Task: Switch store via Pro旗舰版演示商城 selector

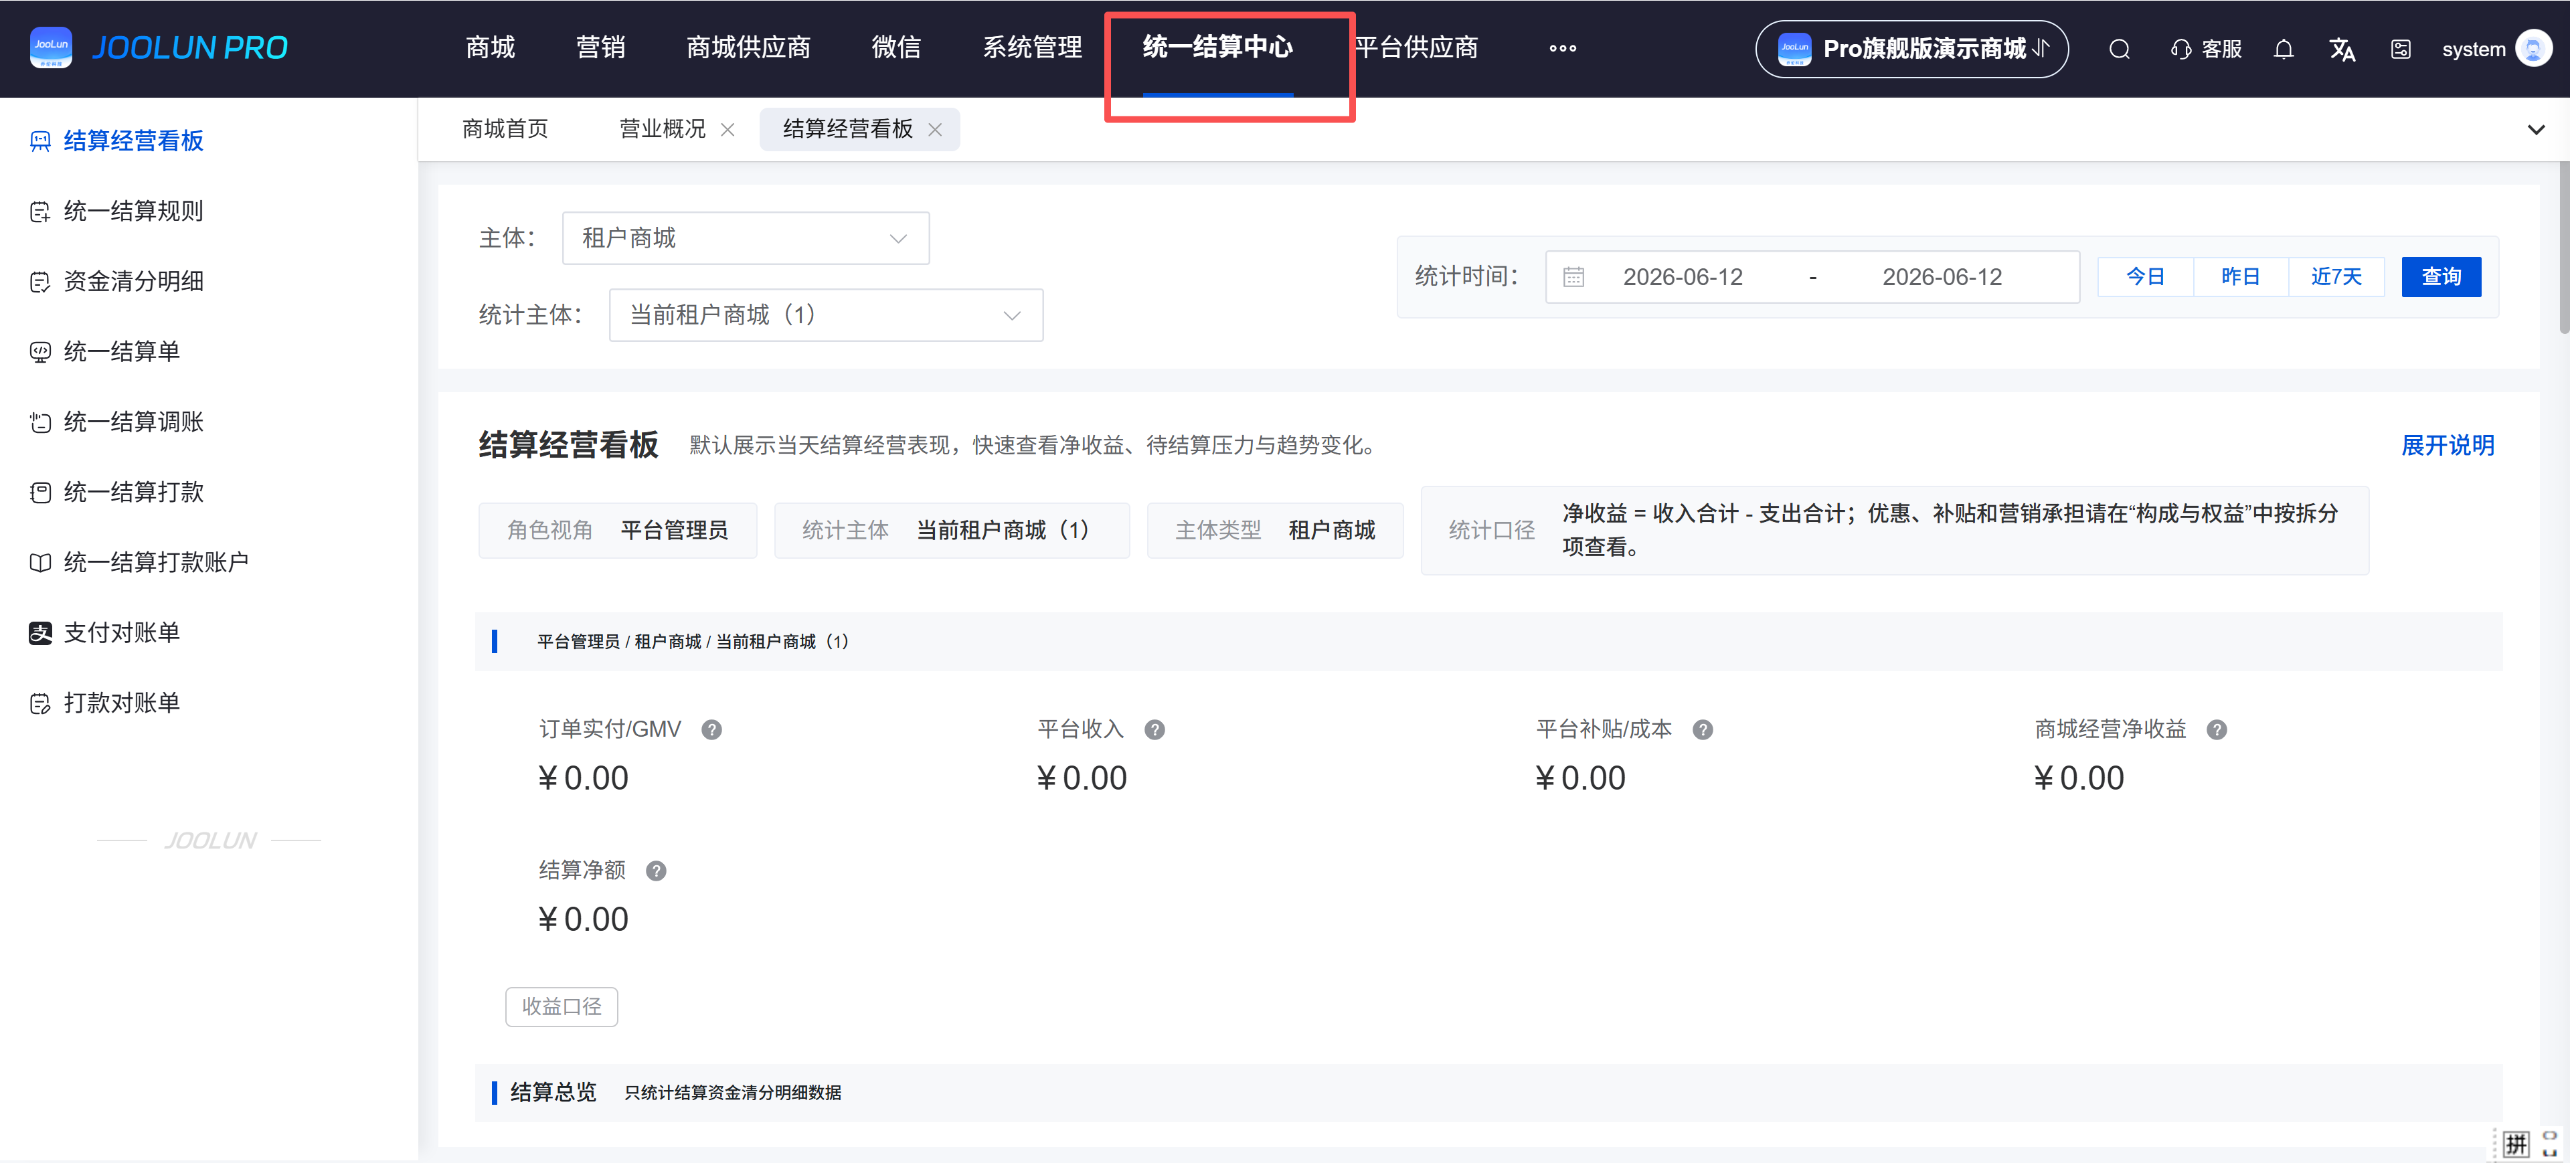Action: point(1911,49)
